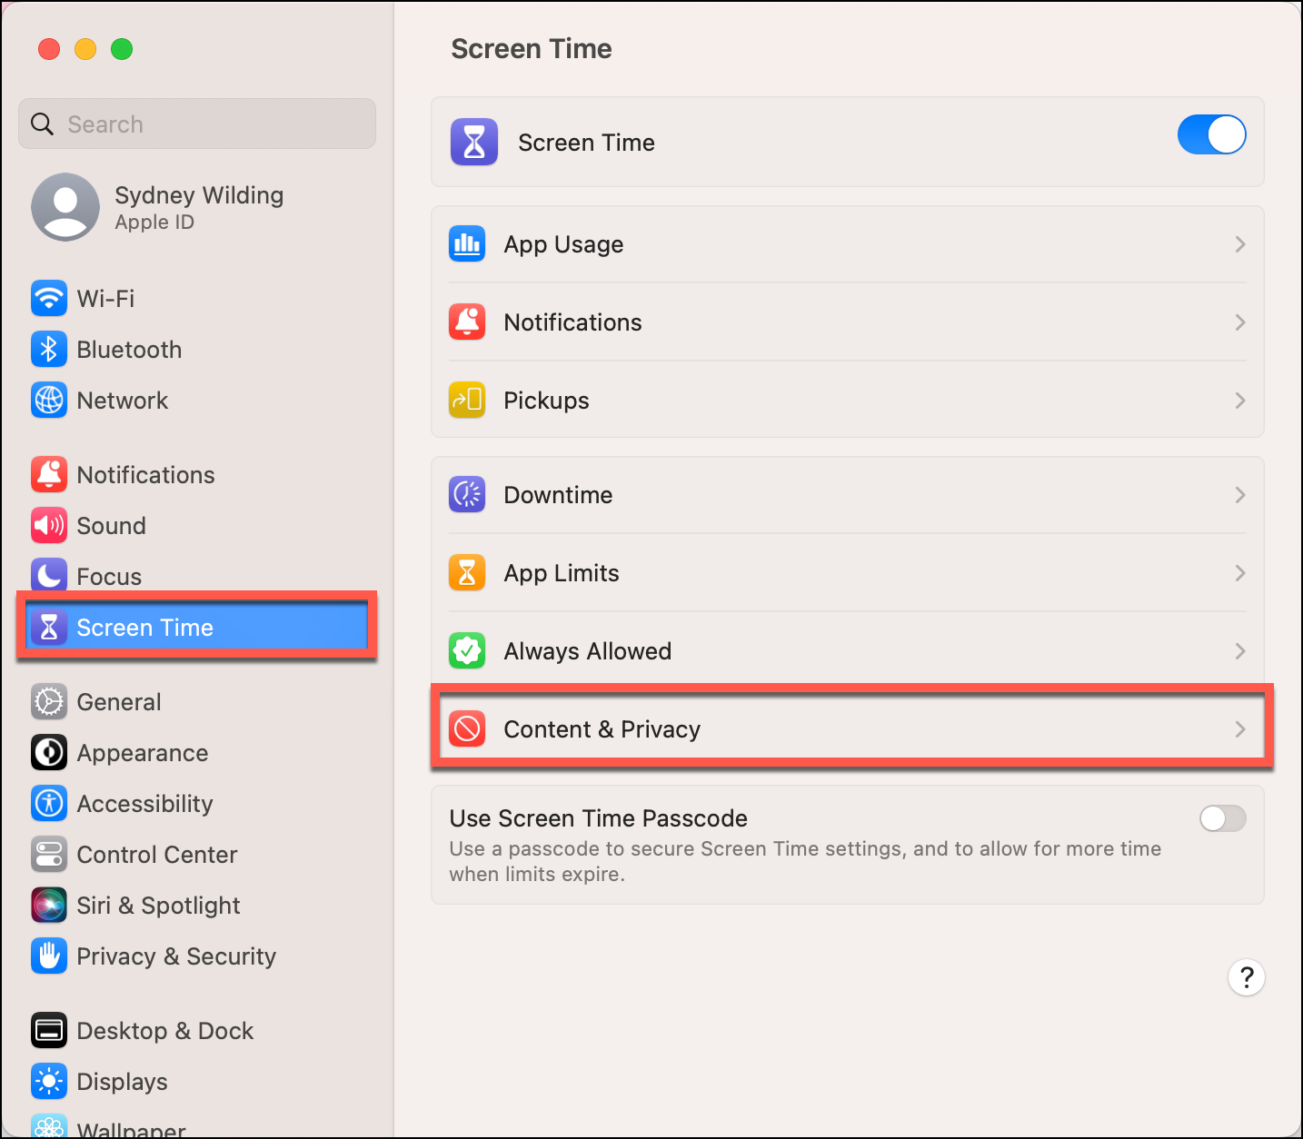1303x1139 pixels.
Task: Click the "Appearance" sidebar label
Action: (x=143, y=753)
